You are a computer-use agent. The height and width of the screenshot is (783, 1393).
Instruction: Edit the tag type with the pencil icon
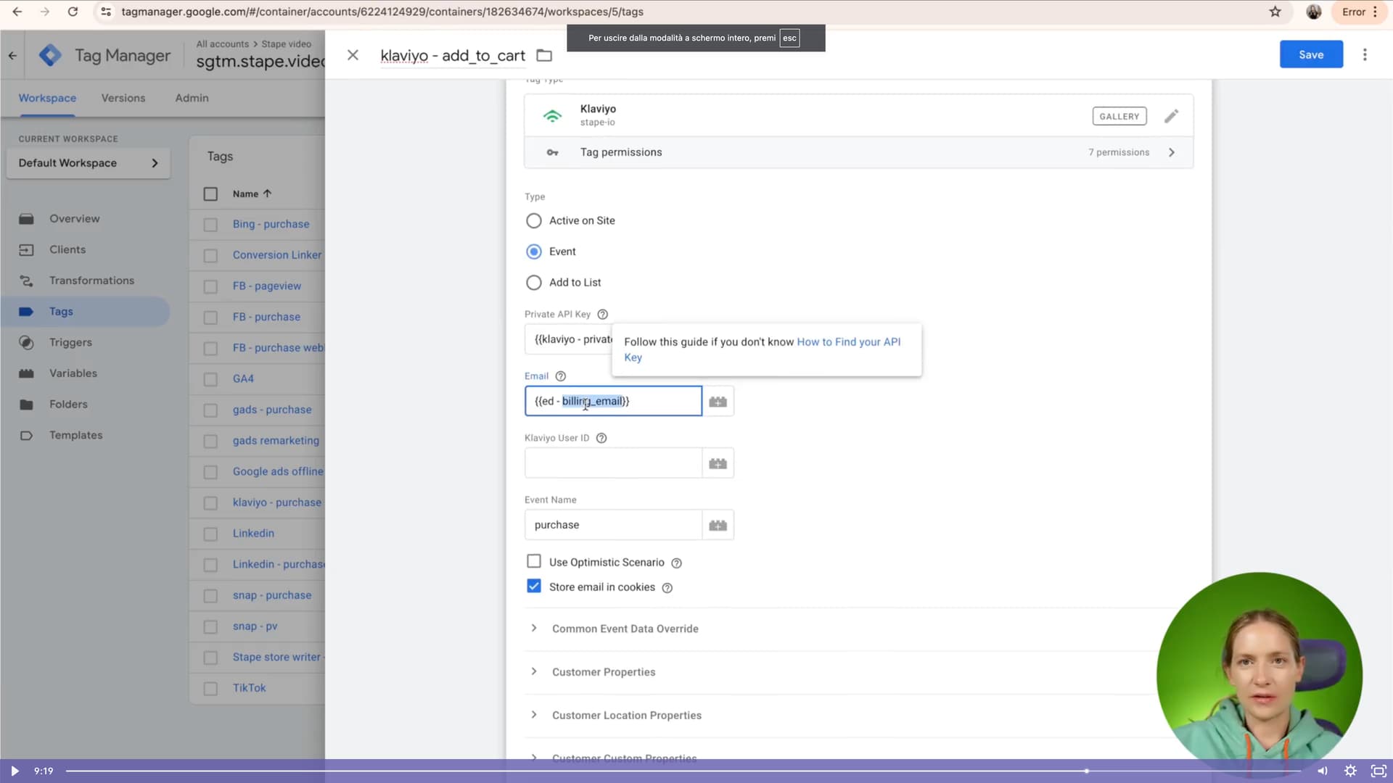tap(1171, 116)
